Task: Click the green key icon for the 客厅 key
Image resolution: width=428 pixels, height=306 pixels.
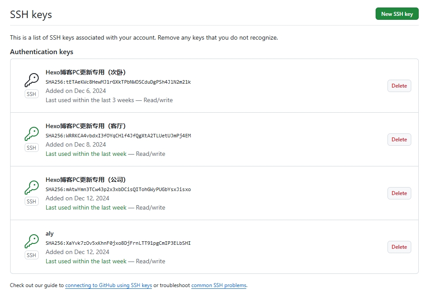Action: (31, 134)
